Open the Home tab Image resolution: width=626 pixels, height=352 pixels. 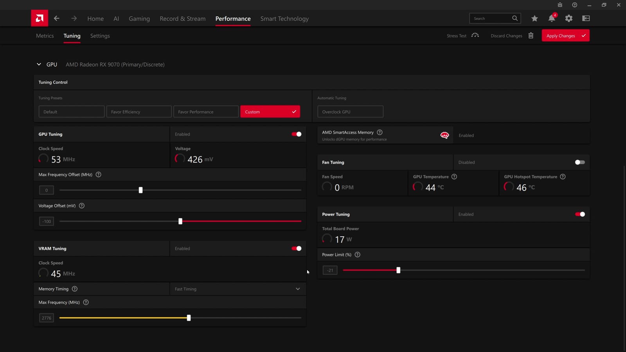tap(95, 18)
